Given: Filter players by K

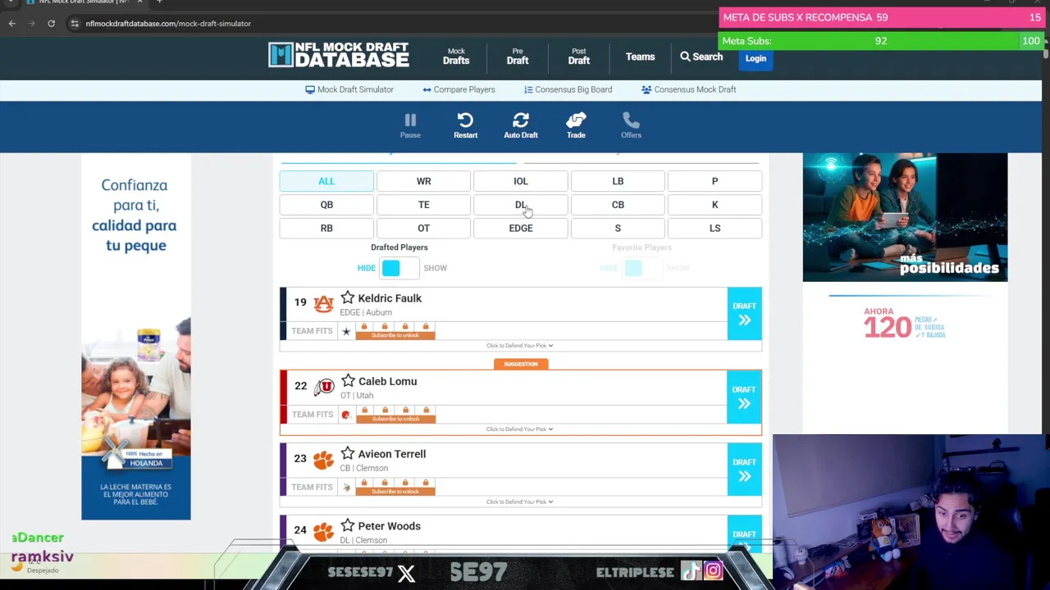Looking at the screenshot, I should pos(714,205).
